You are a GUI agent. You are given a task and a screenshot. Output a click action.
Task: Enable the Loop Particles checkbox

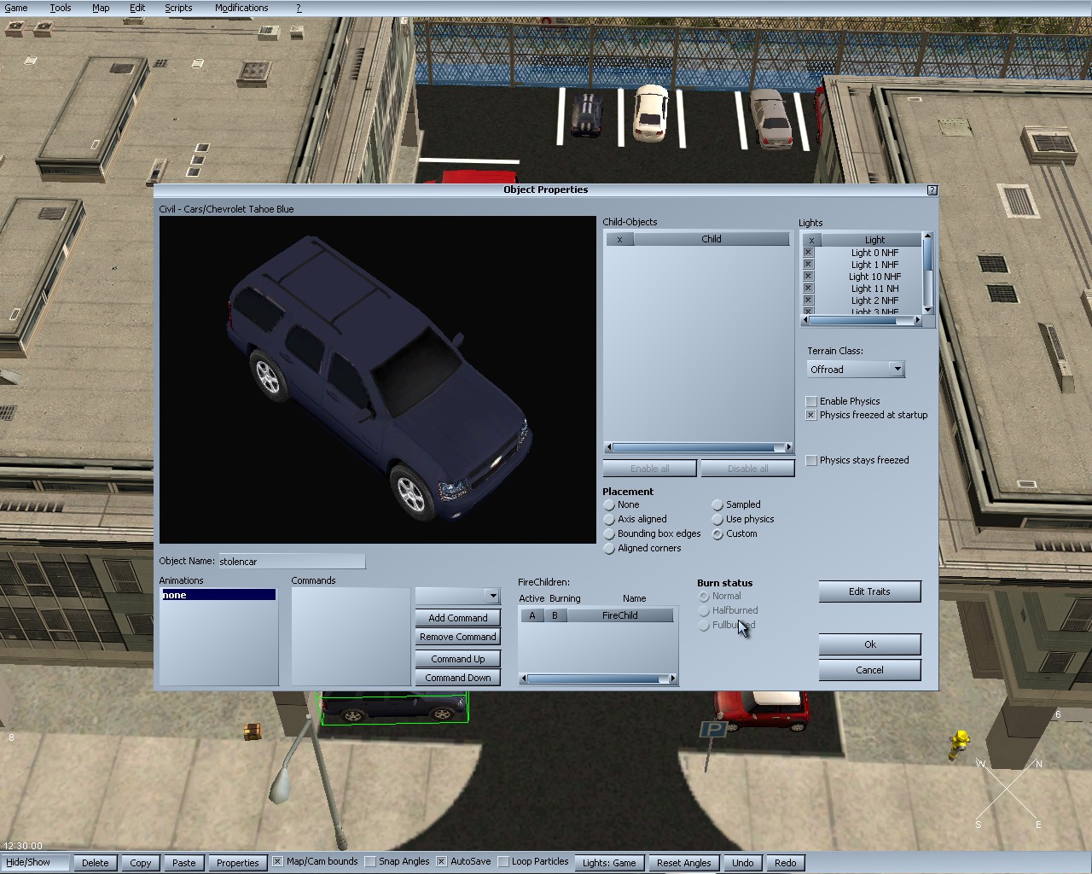click(x=503, y=862)
